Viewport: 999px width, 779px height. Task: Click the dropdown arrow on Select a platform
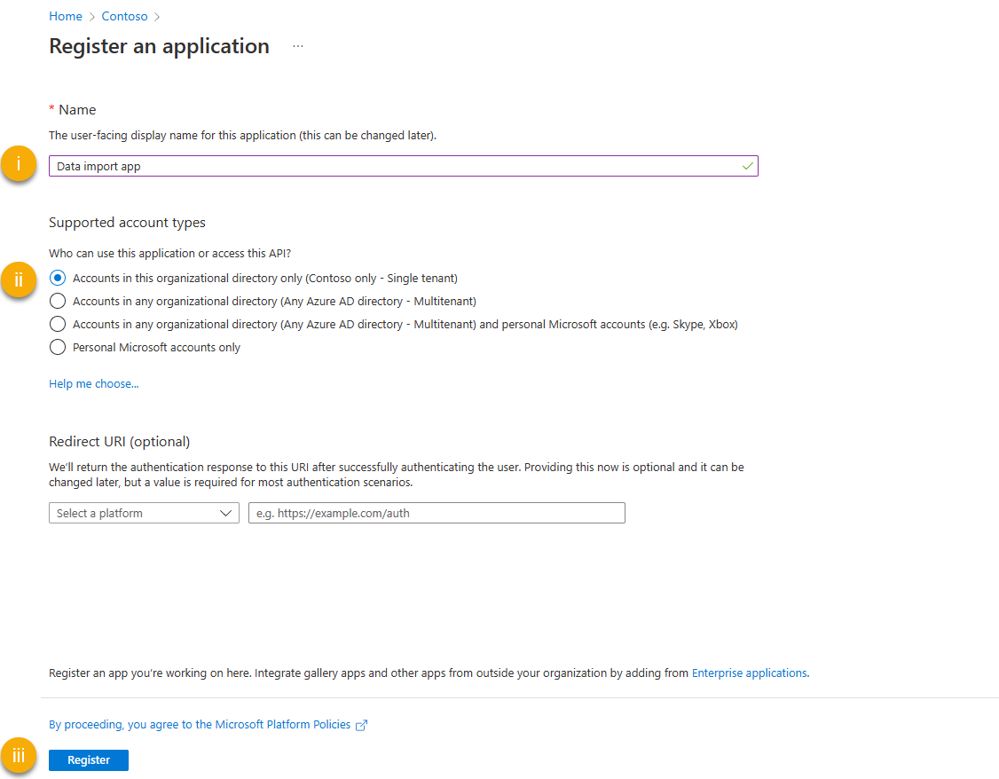point(227,513)
